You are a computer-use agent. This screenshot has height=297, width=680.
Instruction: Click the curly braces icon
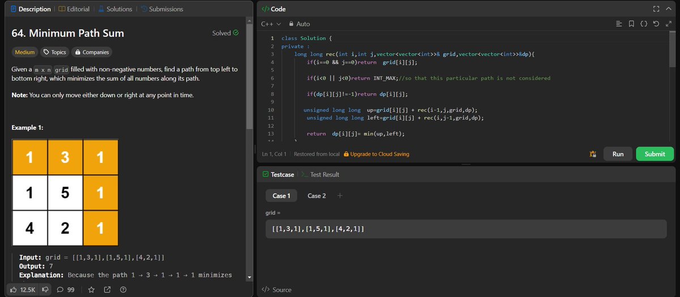[643, 24]
